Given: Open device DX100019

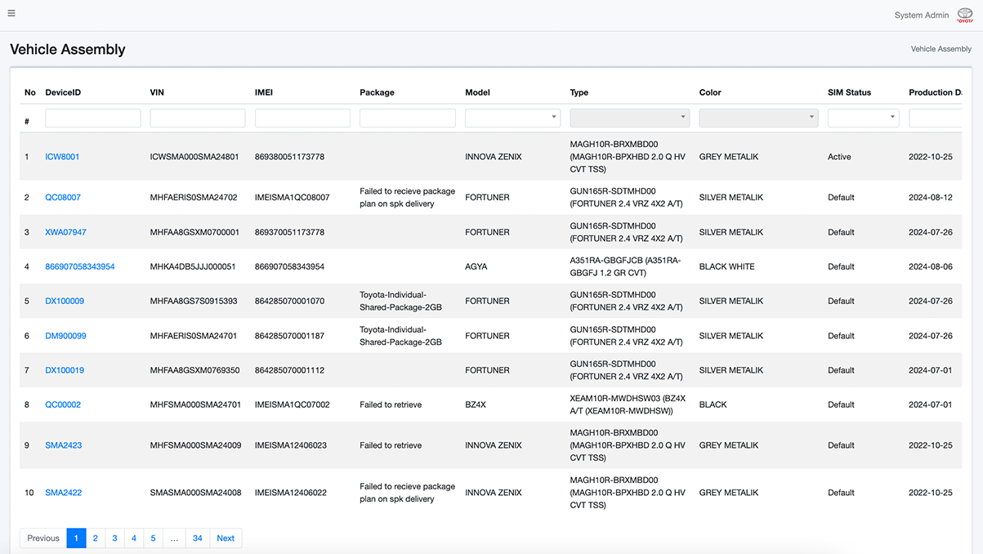Looking at the screenshot, I should click(x=65, y=370).
